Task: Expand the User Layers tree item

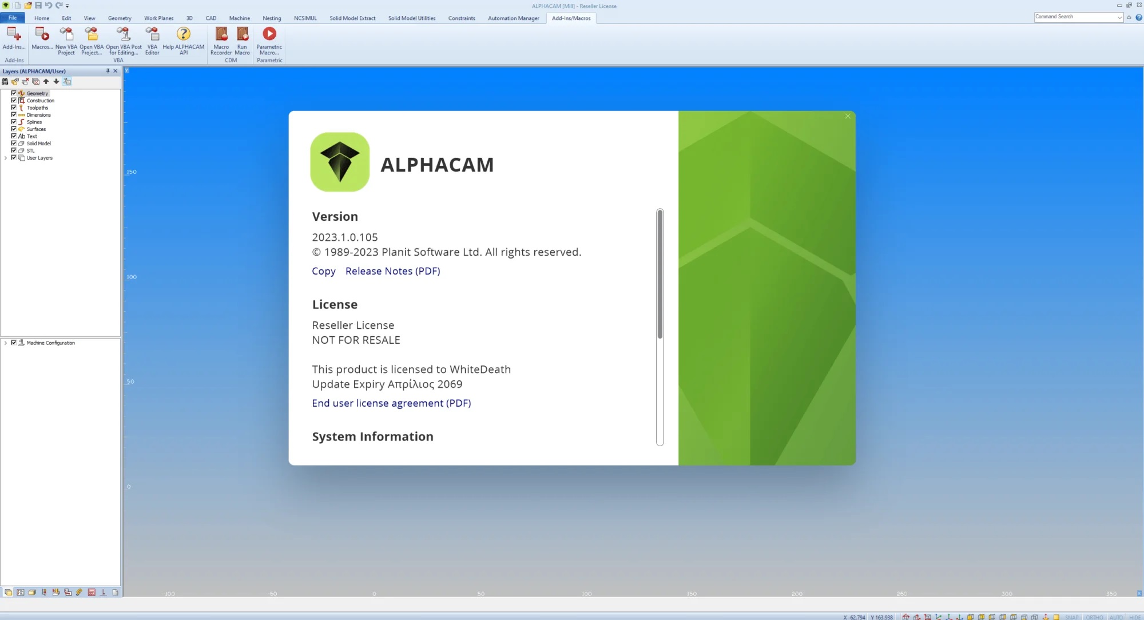Action: (x=6, y=157)
